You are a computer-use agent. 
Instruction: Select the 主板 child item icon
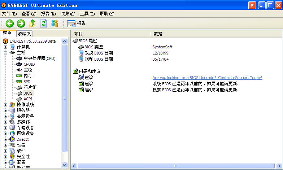pyautogui.click(x=19, y=70)
